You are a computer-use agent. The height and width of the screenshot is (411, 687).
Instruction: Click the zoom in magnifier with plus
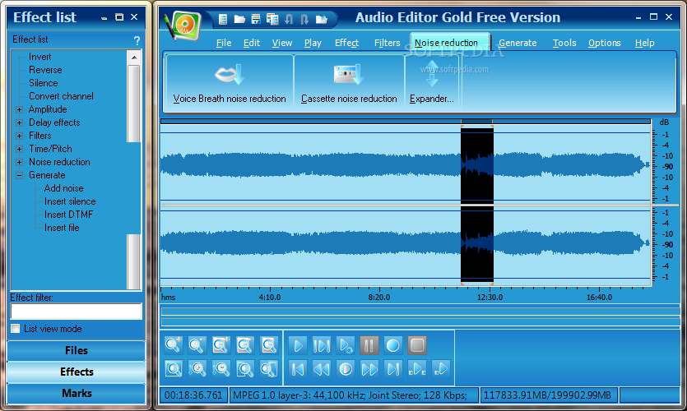(x=174, y=345)
